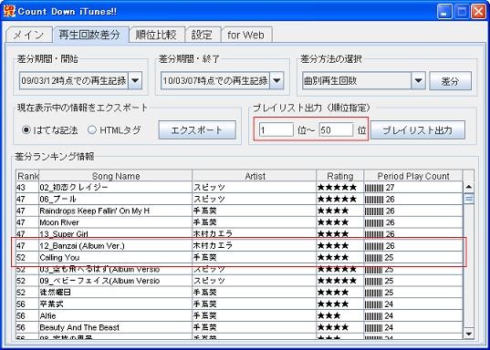Image resolution: width=490 pixels, height=350 pixels.
Task: Sort by the Rank column header
Action: (27, 176)
